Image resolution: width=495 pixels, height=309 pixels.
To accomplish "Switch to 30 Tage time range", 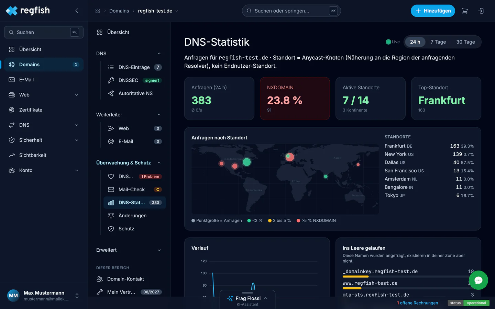I will [x=465, y=42].
